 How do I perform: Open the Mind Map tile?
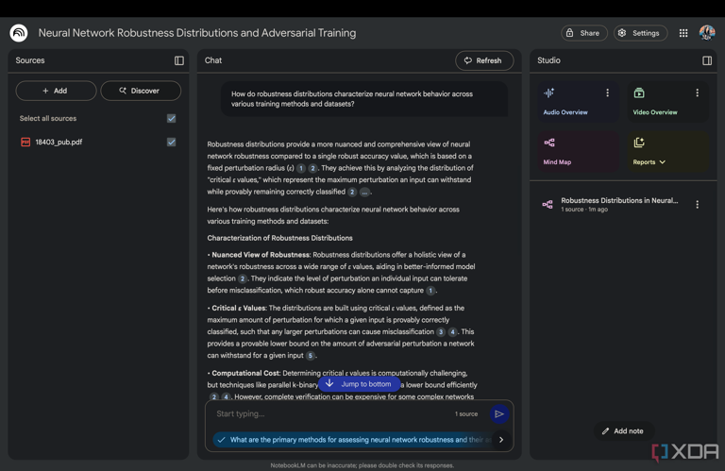[574, 151]
